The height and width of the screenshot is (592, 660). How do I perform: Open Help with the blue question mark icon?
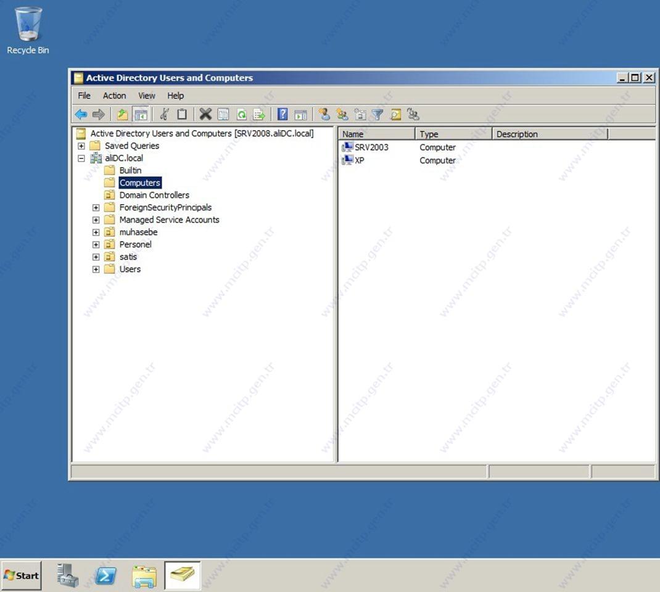click(x=283, y=115)
